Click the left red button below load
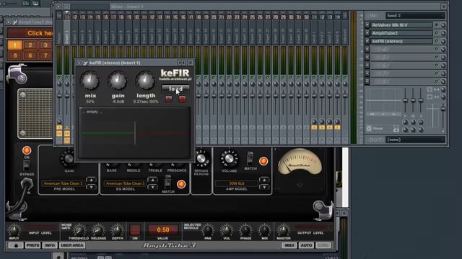 point(168,99)
